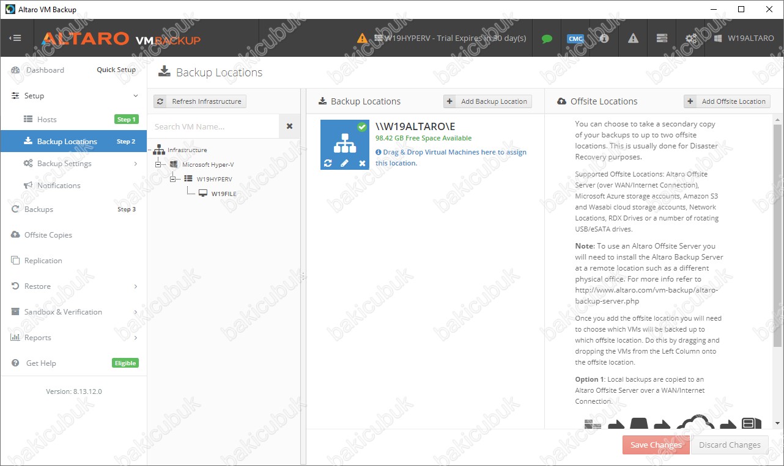Collapse the Microsoft Hyper-V tree node
This screenshot has height=466, width=784.
(159, 164)
